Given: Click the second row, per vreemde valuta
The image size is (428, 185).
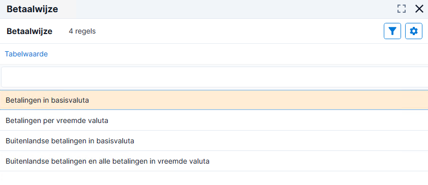Looking at the screenshot, I should 214,120.
